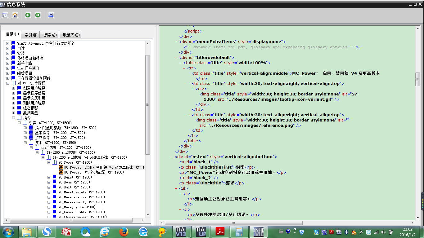The height and width of the screenshot is (238, 424).
Task: Switch to the 索引(N) tab
Action: (31, 35)
